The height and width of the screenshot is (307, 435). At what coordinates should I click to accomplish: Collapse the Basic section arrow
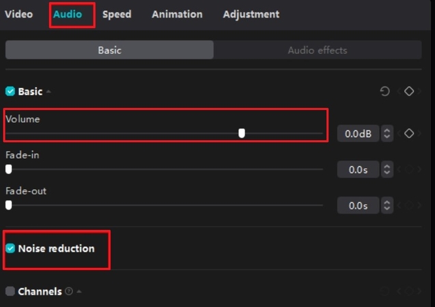tap(49, 91)
